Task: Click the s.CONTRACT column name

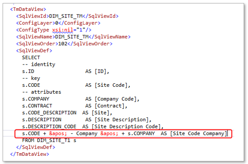Action: click(37, 106)
